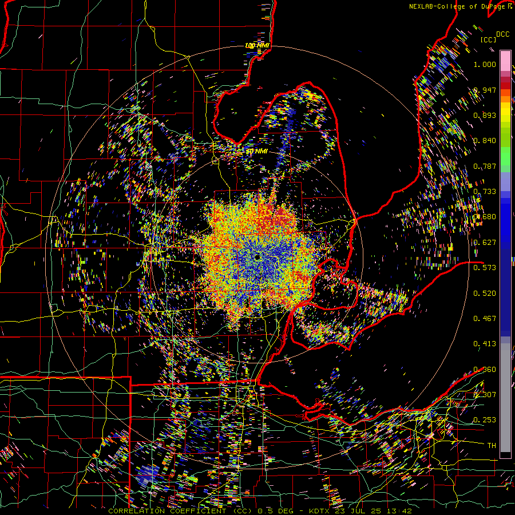Click the DCC label above the color scale
Viewport: 515px width, 515px height.
(x=502, y=34)
